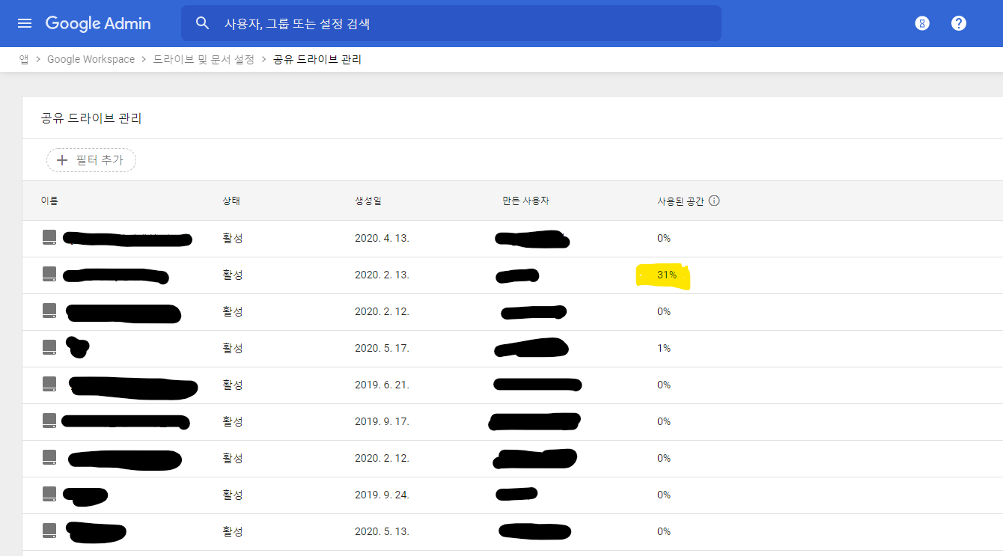Screen dimensions: 1003x556
Task: Open the tasks hourglass icon
Action: [x=922, y=23]
